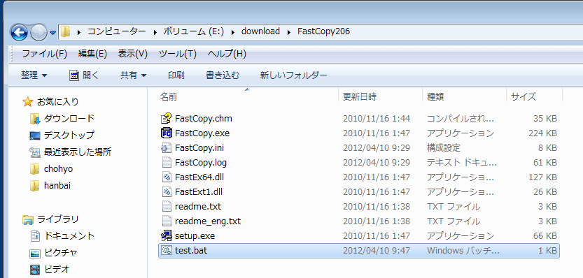583x278 pixels.
Task: Select the file name FastEx64.dll
Action: coord(199,177)
